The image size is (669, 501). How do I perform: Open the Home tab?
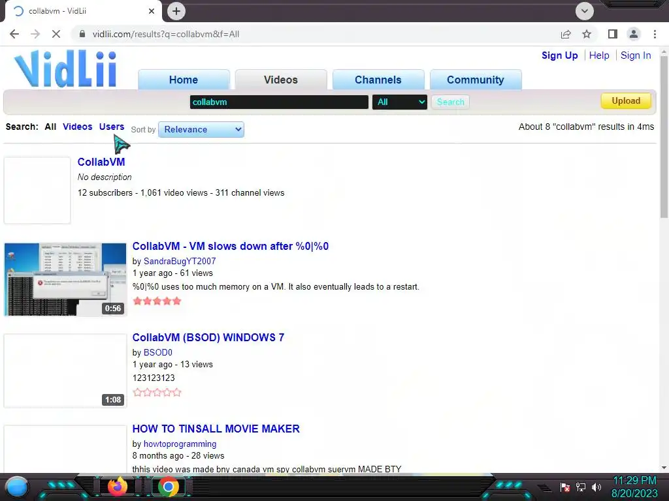click(184, 80)
